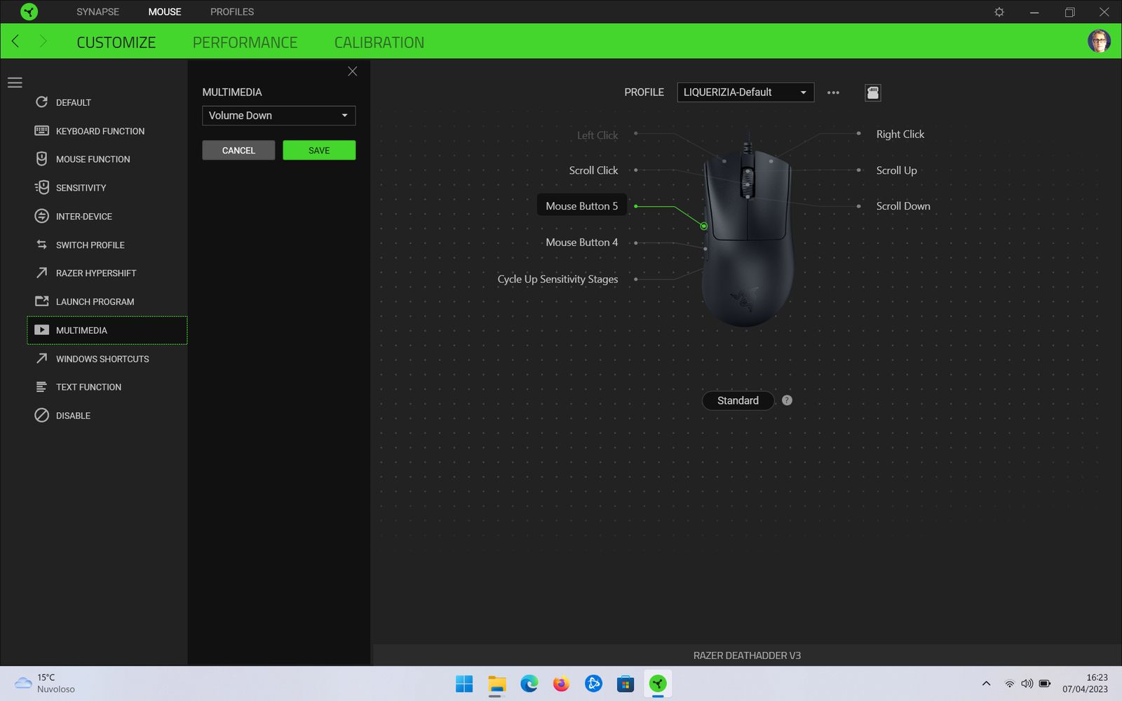Open Microsoft Store from the taskbar
Viewport: 1122px width, 701px height.
tap(626, 683)
